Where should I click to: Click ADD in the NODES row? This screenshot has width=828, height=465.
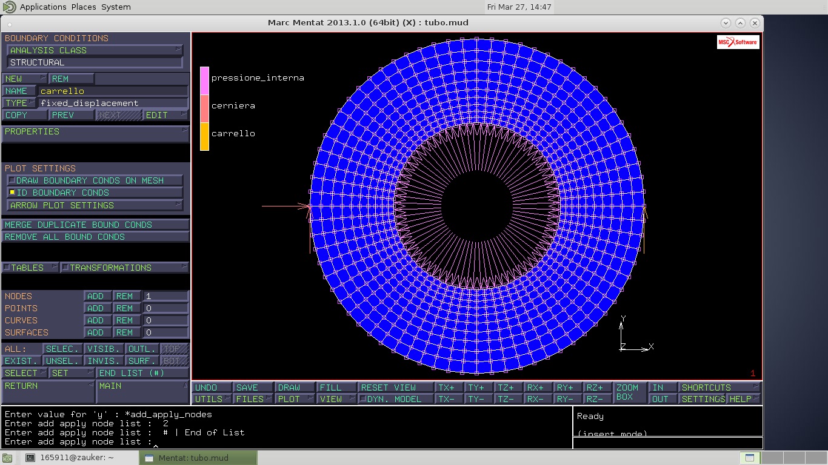(x=98, y=296)
